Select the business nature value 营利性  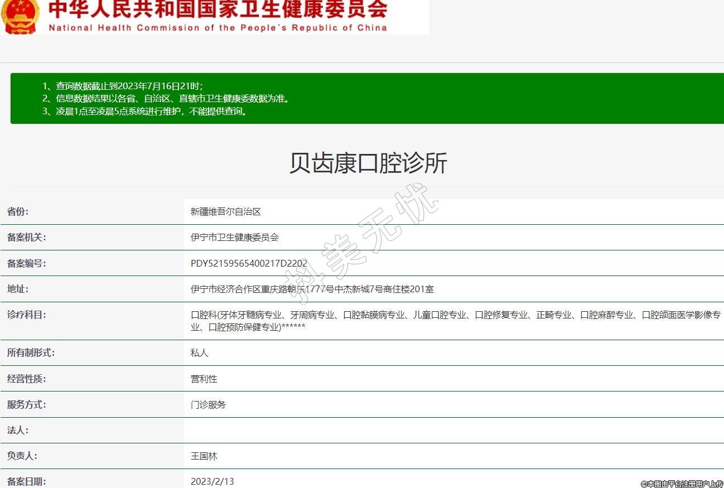pos(204,379)
